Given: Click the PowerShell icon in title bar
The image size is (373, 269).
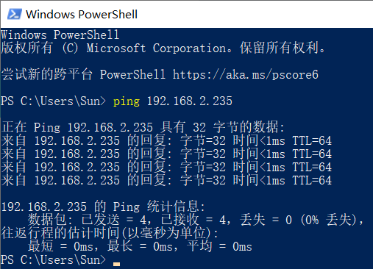Looking at the screenshot, I should pos(15,14).
